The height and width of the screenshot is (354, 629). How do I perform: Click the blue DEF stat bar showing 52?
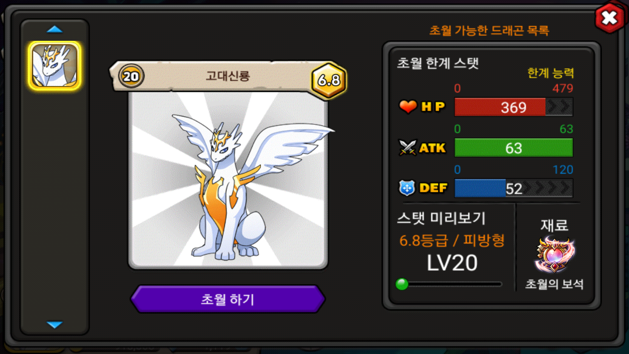coord(514,188)
